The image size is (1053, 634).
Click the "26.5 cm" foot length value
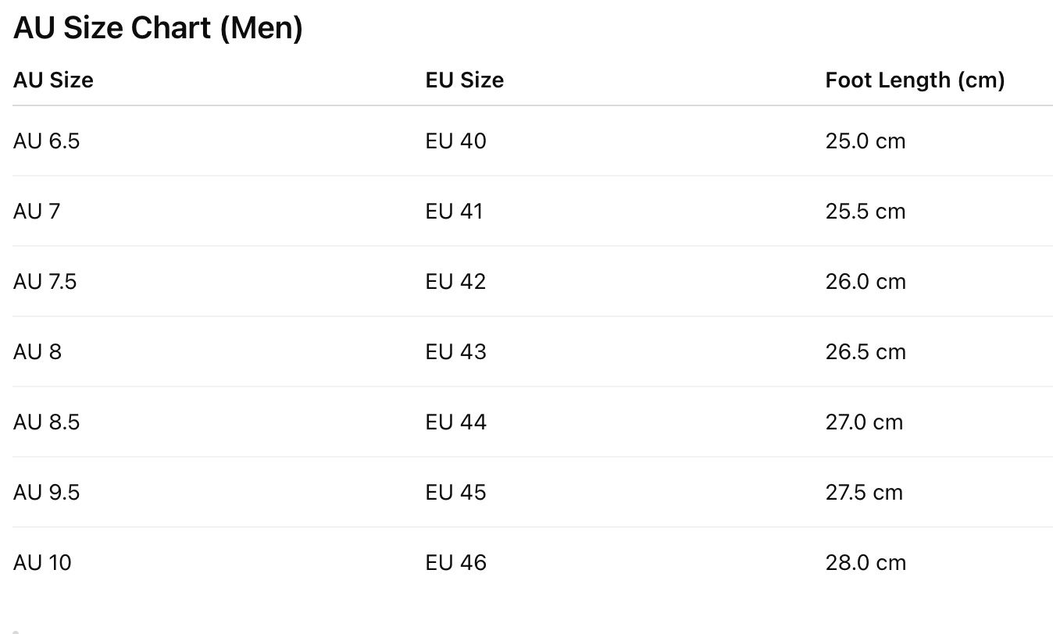[866, 352]
